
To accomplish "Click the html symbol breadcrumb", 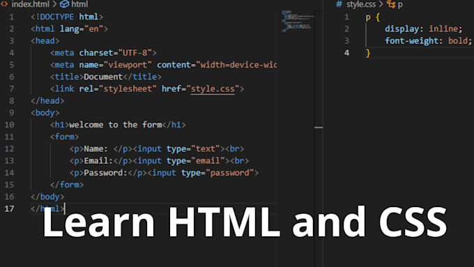I will coord(79,4).
